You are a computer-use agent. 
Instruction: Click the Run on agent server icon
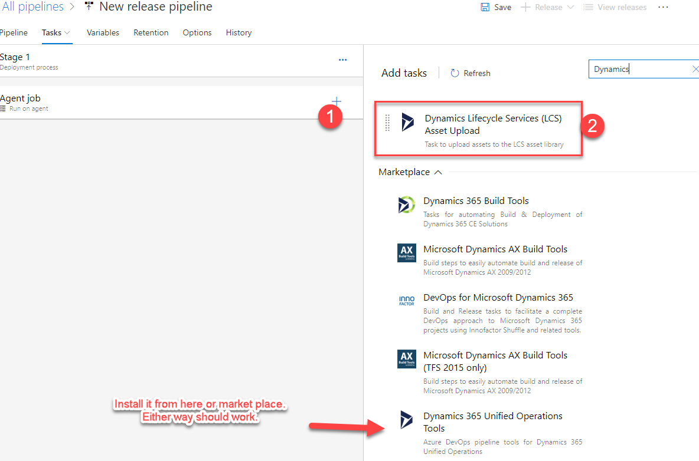pos(3,108)
